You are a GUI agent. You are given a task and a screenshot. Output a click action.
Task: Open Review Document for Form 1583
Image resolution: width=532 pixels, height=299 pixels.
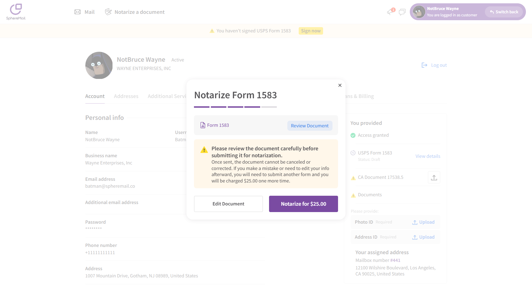click(x=310, y=126)
